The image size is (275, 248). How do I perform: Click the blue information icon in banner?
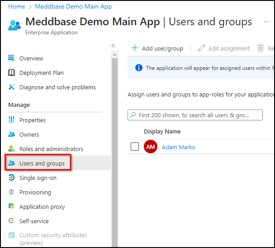pyautogui.click(x=139, y=68)
